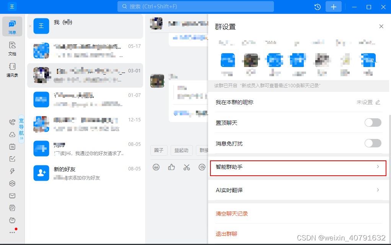Open the 文档 docs section in sidebar
Screen dimensions: 391x245
tap(12, 47)
